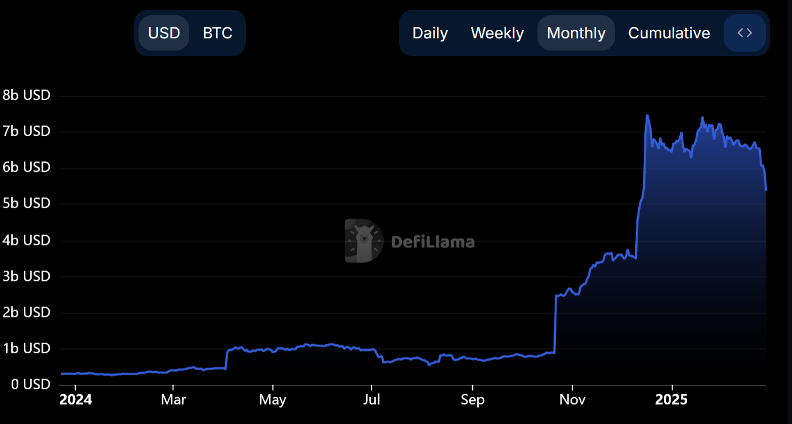This screenshot has width=792, height=424.
Task: Select USD denomination toggle
Action: click(164, 33)
